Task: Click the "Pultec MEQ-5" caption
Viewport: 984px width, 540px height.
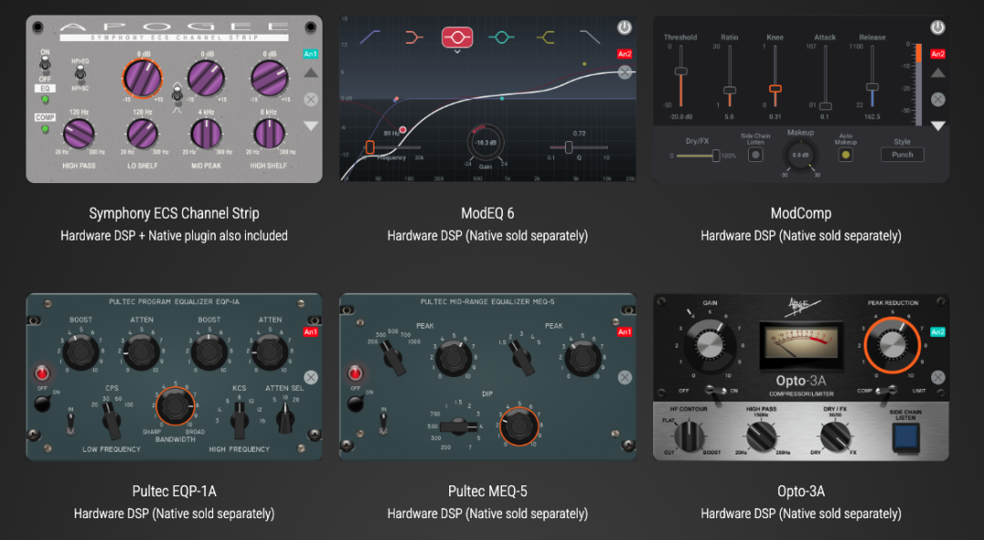Action: click(487, 491)
